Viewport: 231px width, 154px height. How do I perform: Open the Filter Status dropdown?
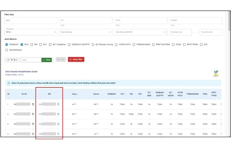pyautogui.click(x=31, y=32)
